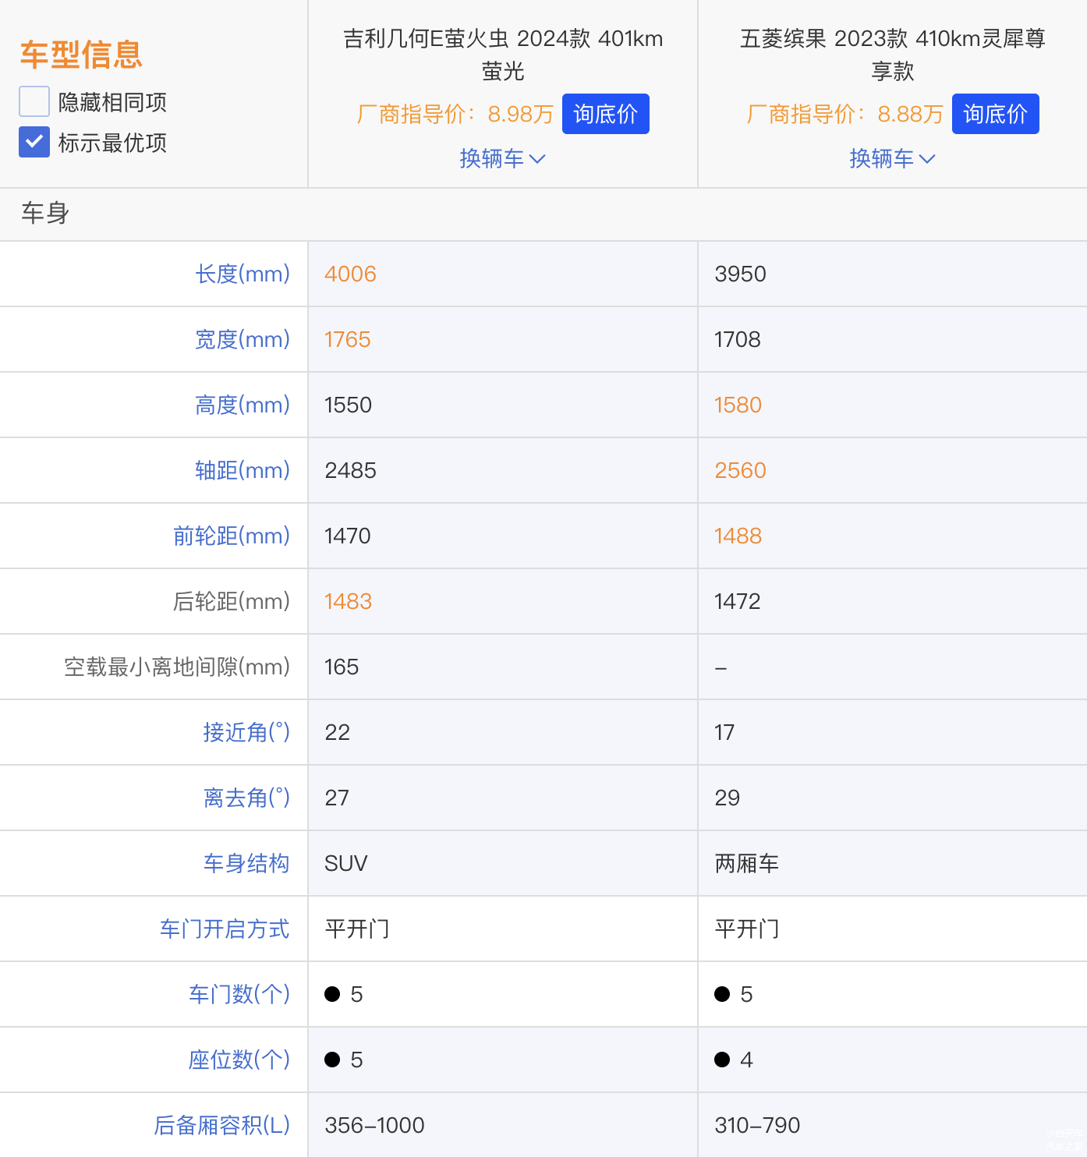The width and height of the screenshot is (1087, 1157).
Task: Select the wheelbase value 2485
Action: (350, 470)
